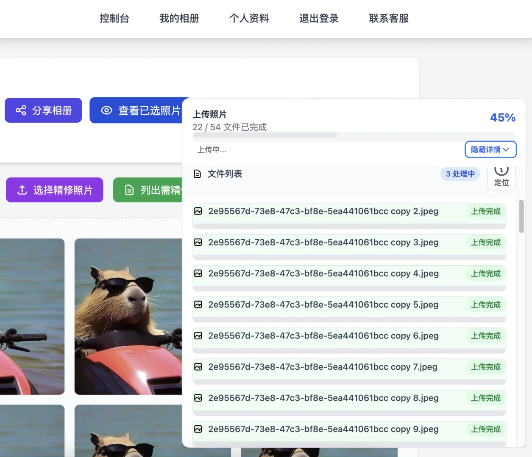532x457 pixels.
Task: Click image icon of copy 3.jpeg row
Action: [198, 242]
